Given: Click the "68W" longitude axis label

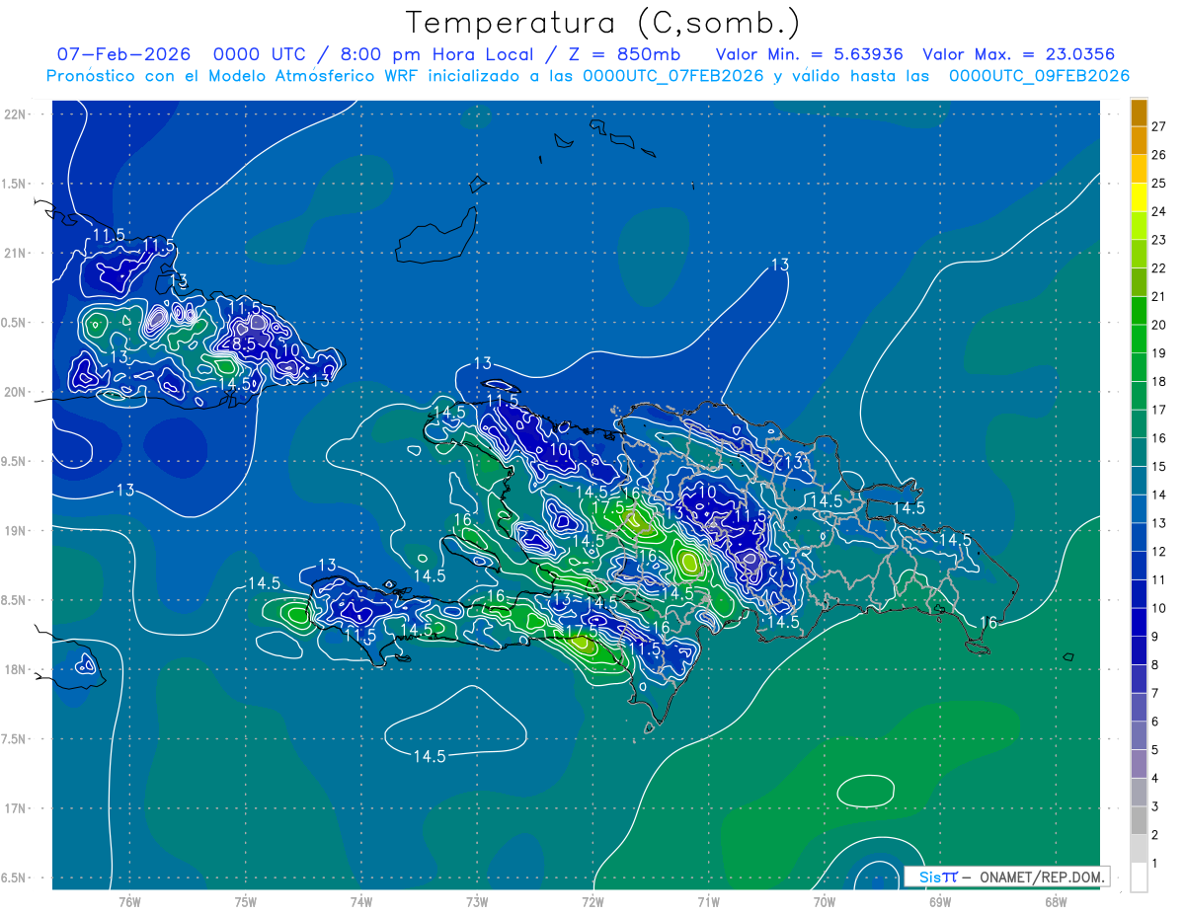Looking at the screenshot, I should 1055,902.
